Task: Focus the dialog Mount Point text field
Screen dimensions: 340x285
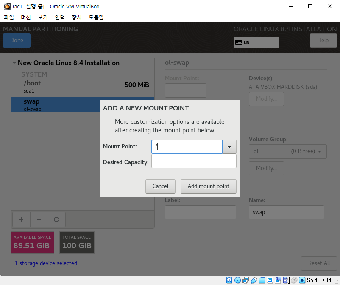Action: [x=187, y=147]
